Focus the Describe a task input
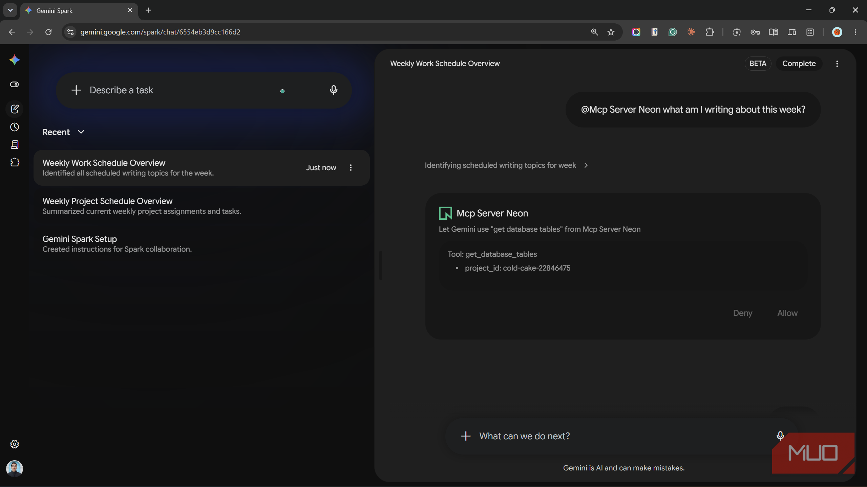 tap(203, 90)
